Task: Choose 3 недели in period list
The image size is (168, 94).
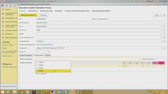Action: click(x=53, y=68)
